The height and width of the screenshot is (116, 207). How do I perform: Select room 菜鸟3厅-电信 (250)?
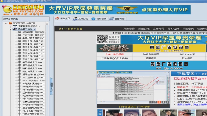[x=33, y=50]
